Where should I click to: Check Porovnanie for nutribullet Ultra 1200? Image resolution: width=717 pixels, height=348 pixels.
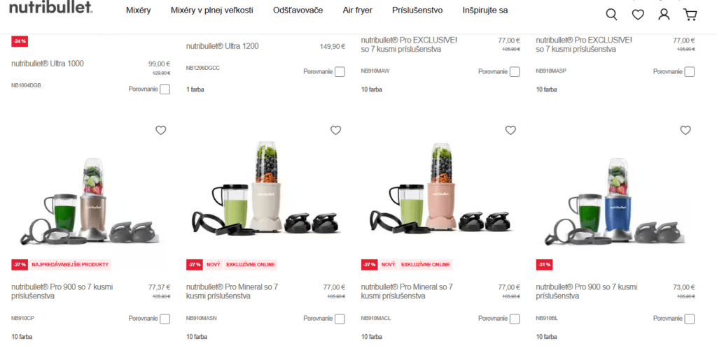[340, 71]
